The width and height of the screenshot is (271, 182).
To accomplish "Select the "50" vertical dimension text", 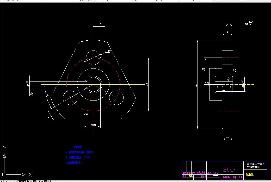I will [x=147, y=84].
